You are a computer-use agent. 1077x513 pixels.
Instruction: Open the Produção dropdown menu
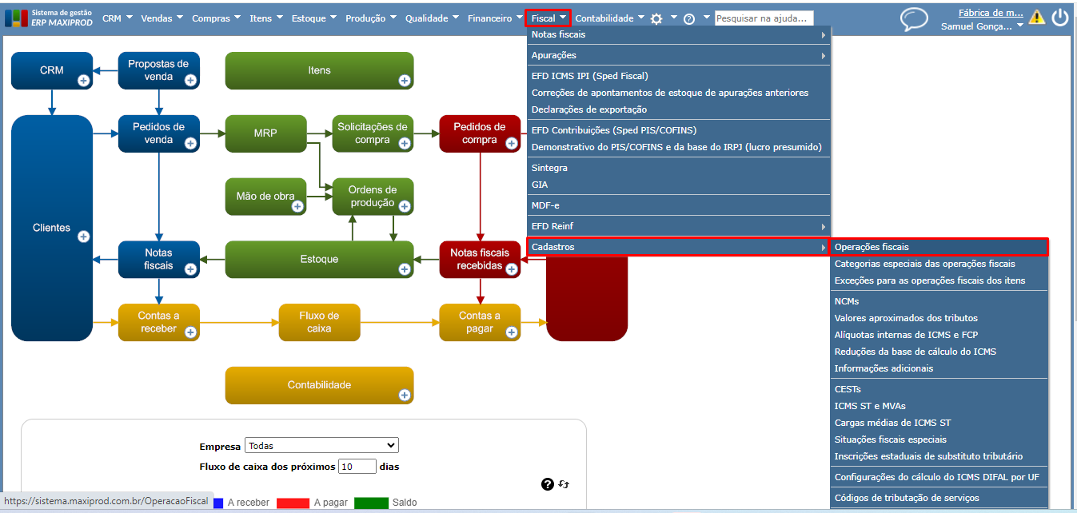coord(372,18)
